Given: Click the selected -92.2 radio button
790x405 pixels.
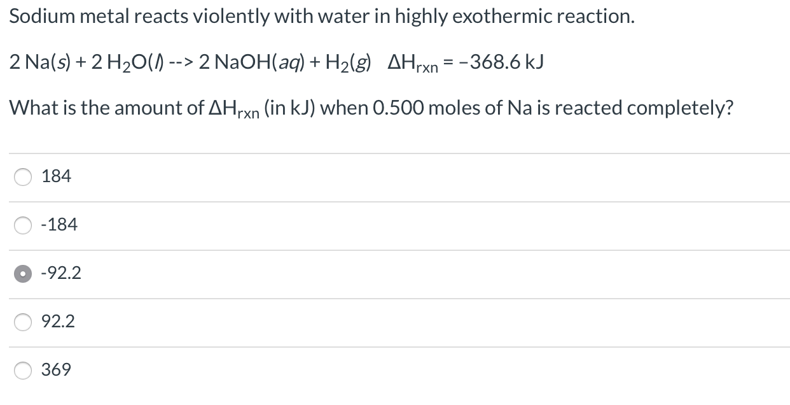Looking at the screenshot, I should click(x=23, y=273).
